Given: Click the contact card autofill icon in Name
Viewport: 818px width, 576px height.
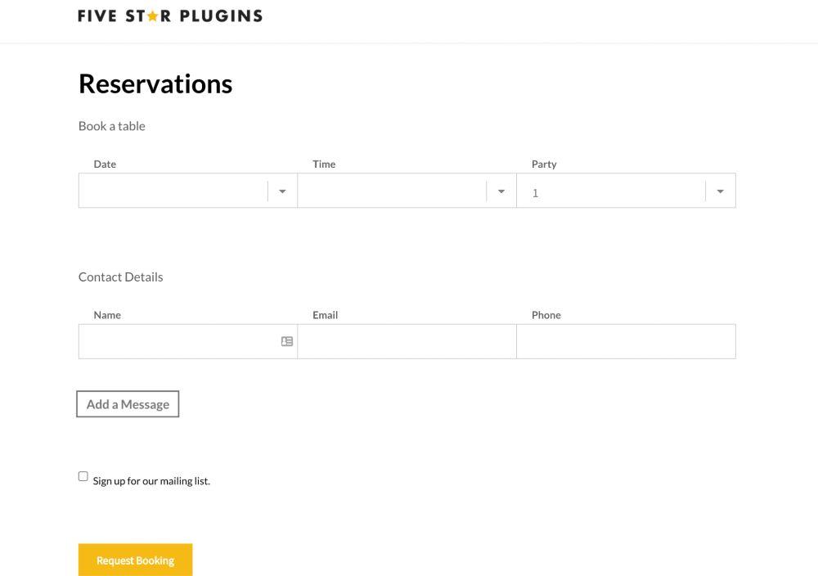Looking at the screenshot, I should (287, 341).
